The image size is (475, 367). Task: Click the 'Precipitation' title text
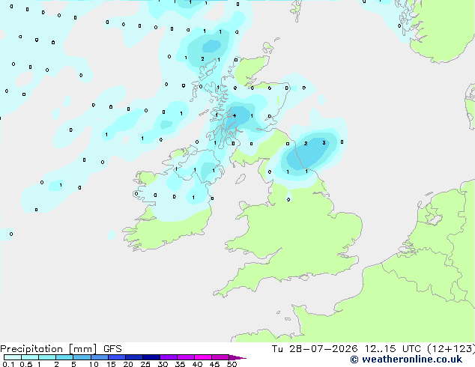click(31, 349)
